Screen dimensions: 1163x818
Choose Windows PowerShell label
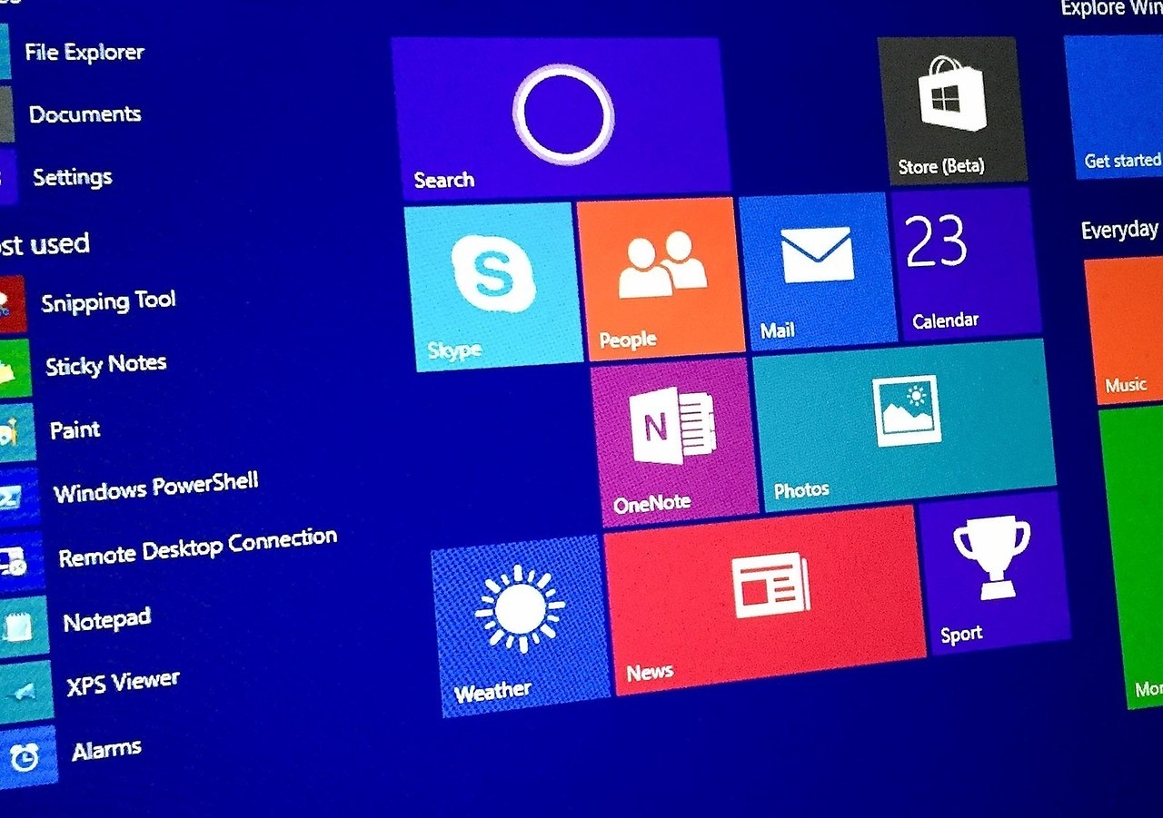[x=156, y=488]
